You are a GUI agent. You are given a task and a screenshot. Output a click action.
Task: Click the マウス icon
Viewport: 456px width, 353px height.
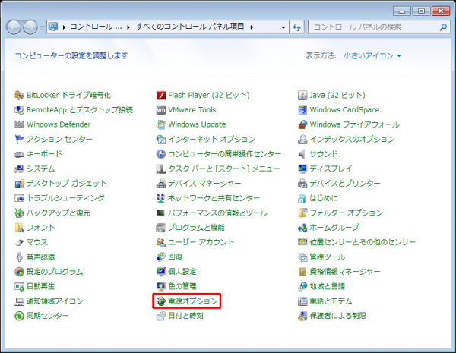(19, 242)
